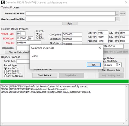Click Create Now w/ Calibration button
Viewport: 129px width, 126px height.
(116, 52)
